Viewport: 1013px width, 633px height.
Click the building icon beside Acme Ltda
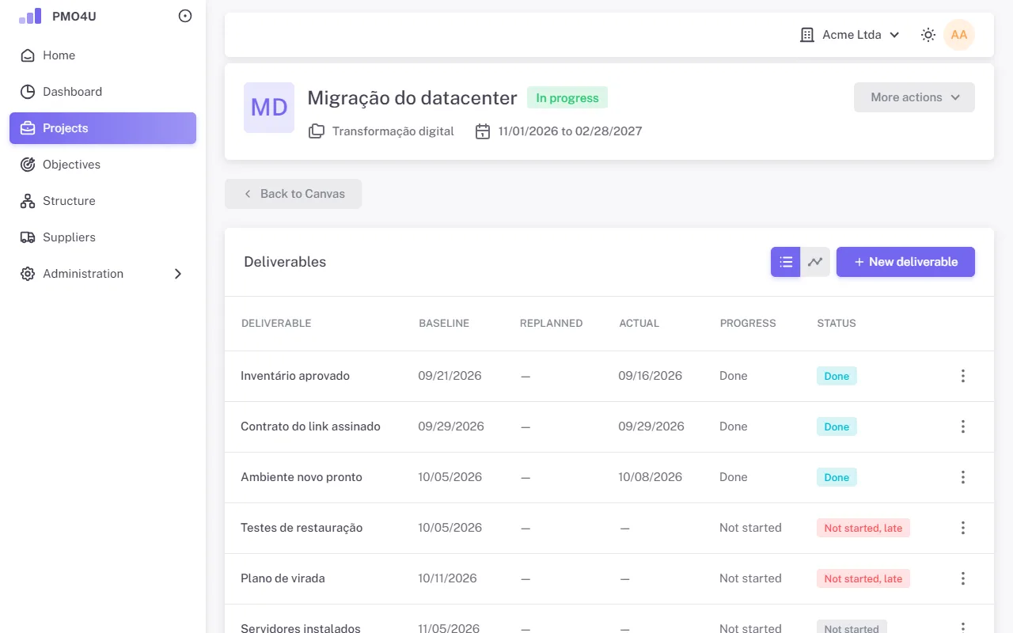(807, 35)
